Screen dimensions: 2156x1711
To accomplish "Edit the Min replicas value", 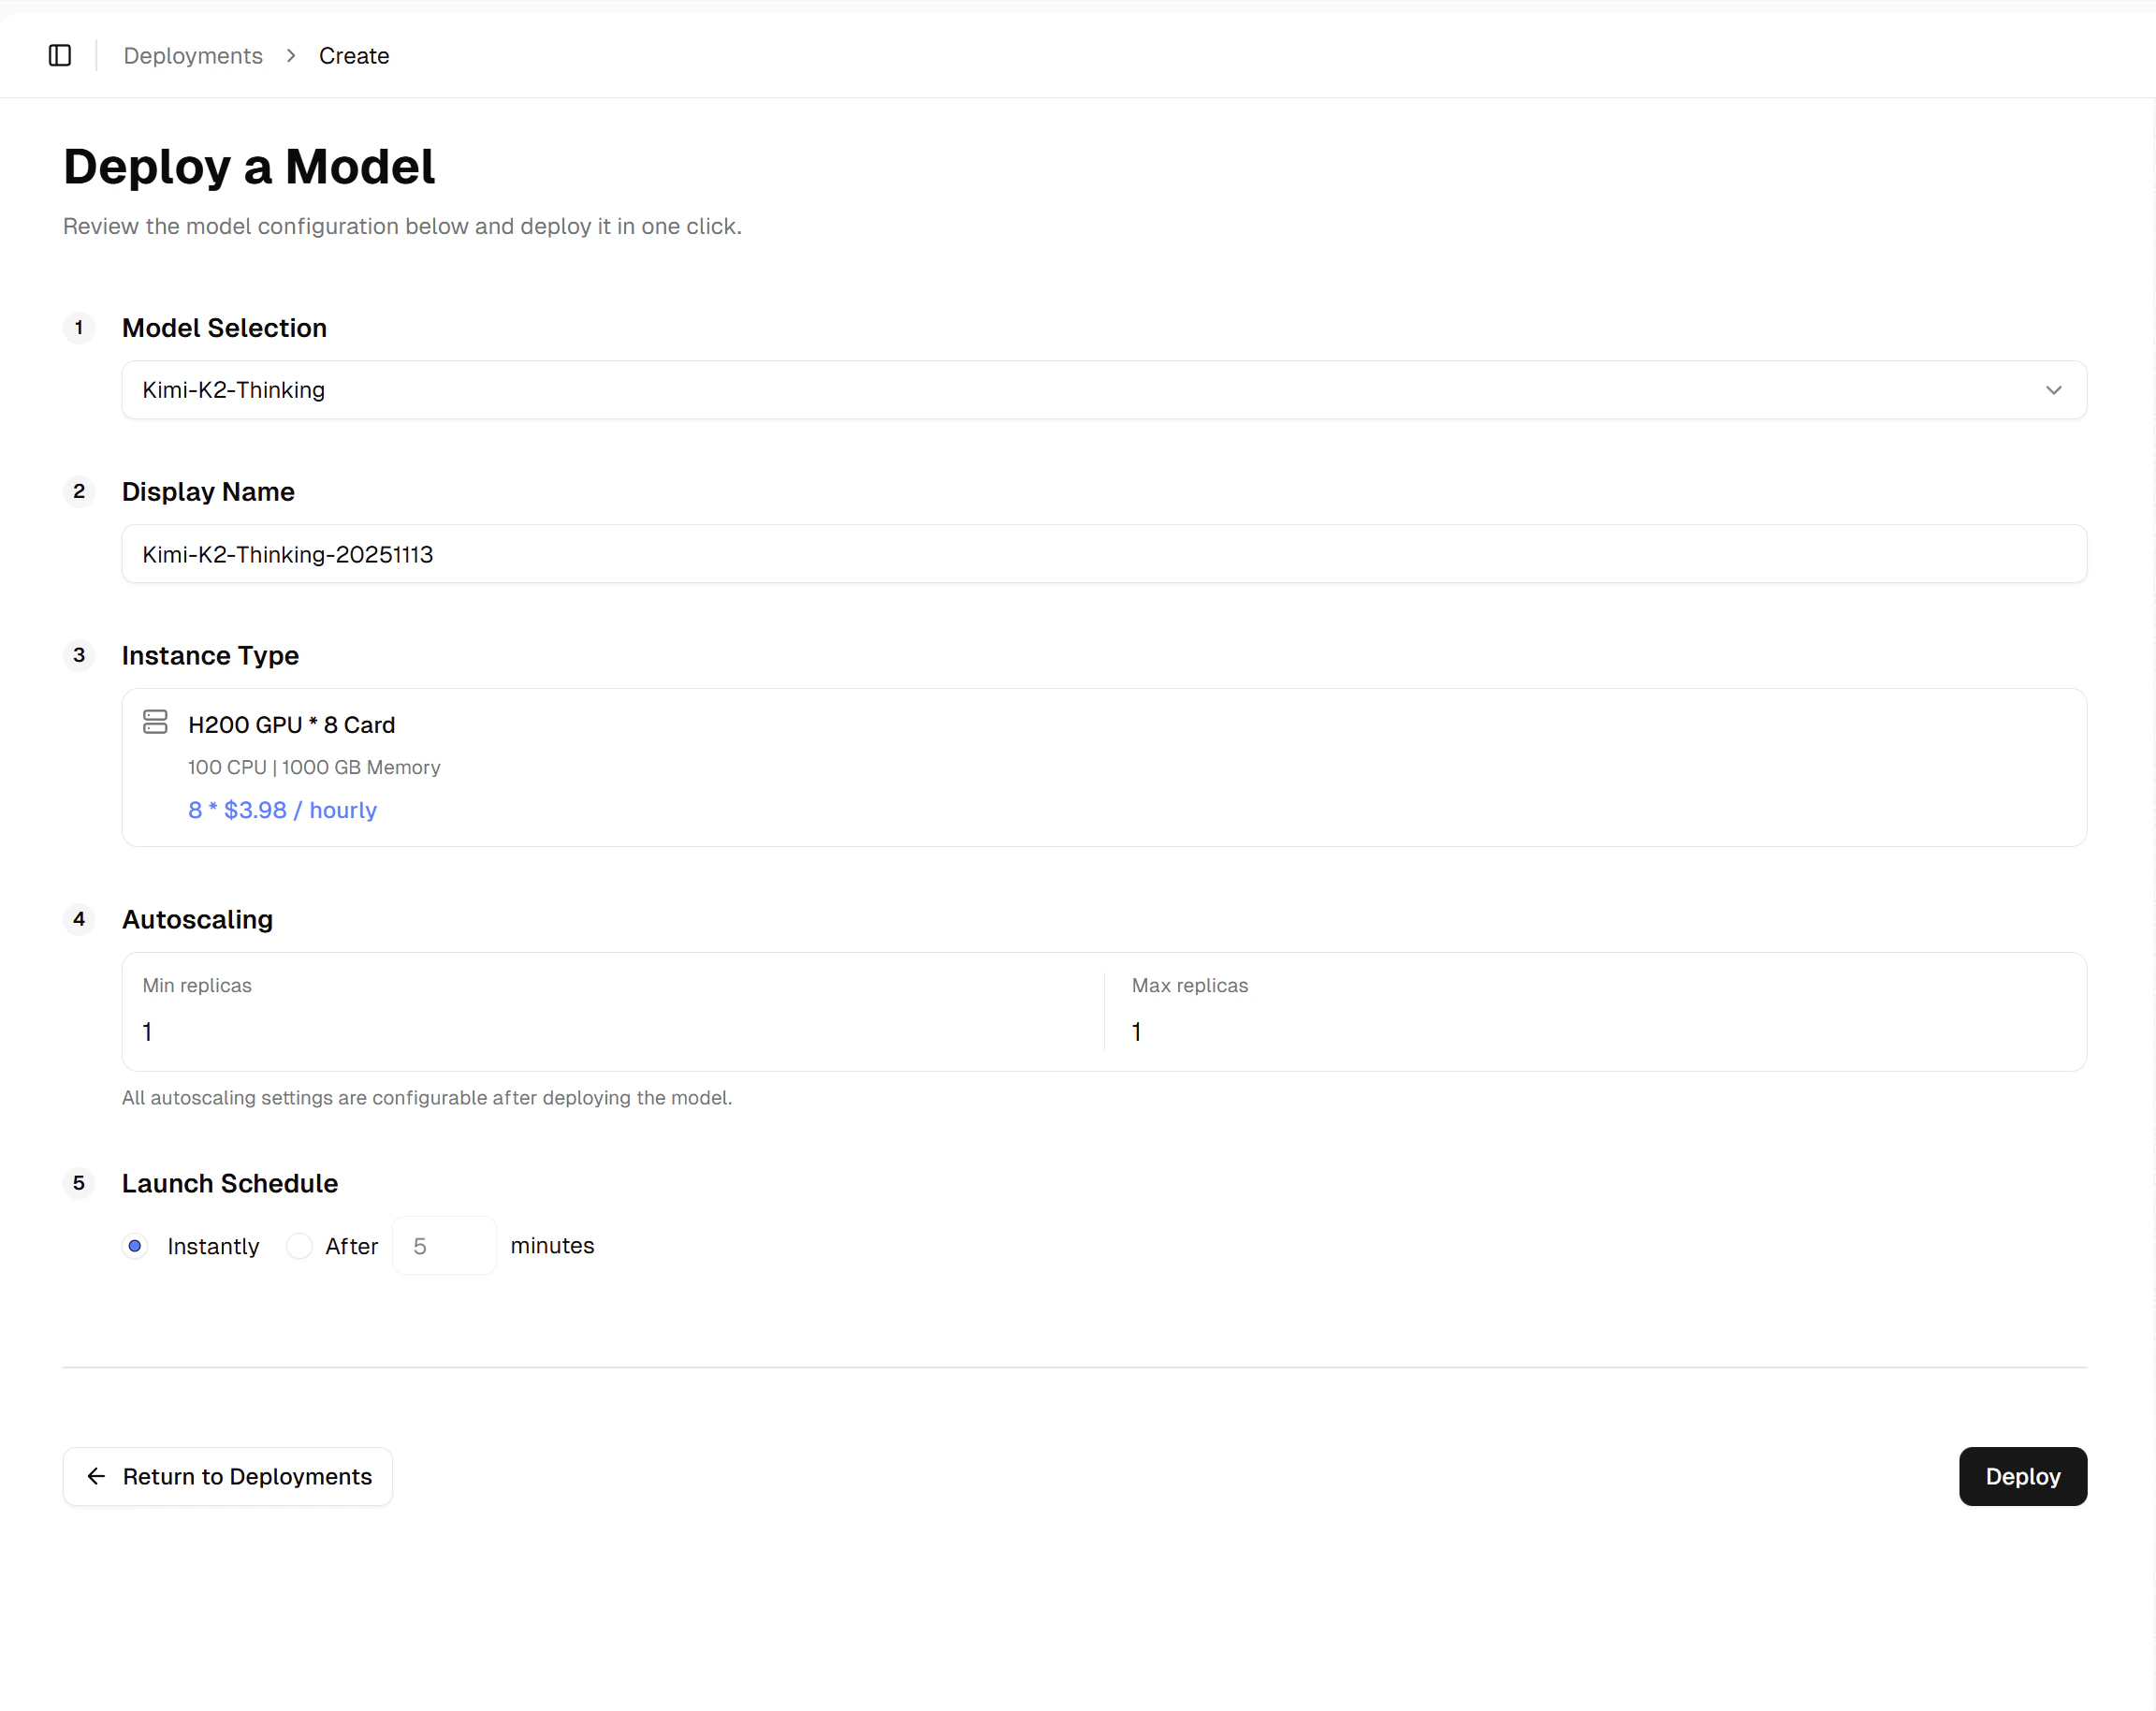I will 147,1032.
